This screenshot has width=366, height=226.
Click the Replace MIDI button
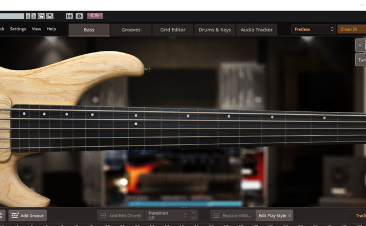(233, 216)
